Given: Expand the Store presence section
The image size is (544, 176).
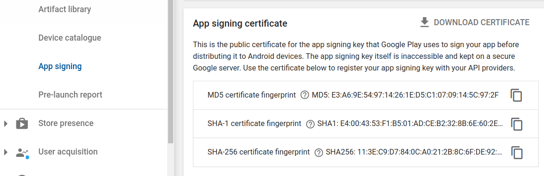Looking at the screenshot, I should coord(6,123).
